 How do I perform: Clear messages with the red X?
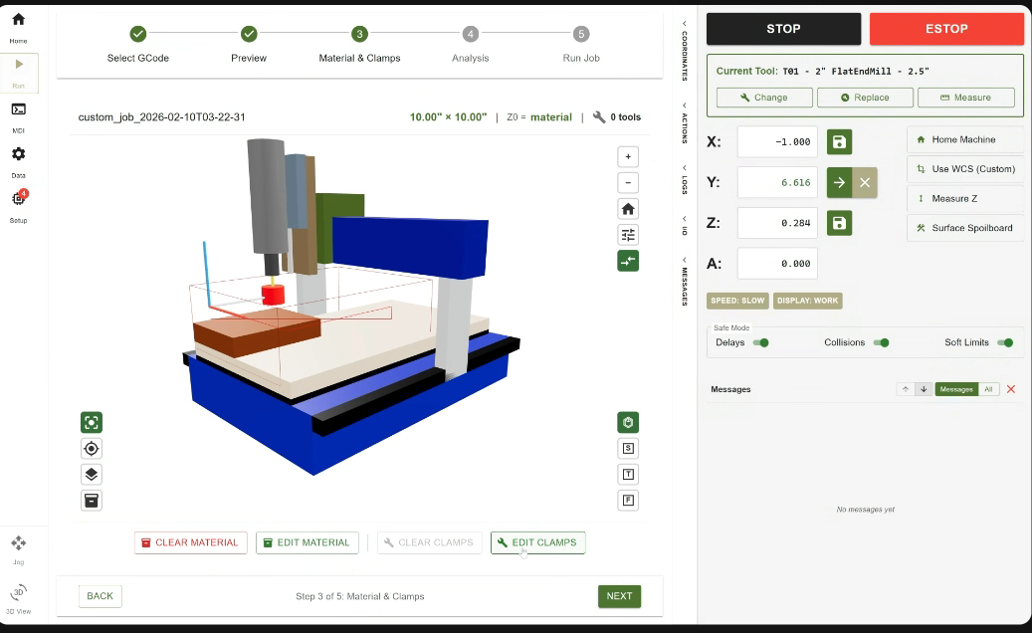(1011, 389)
